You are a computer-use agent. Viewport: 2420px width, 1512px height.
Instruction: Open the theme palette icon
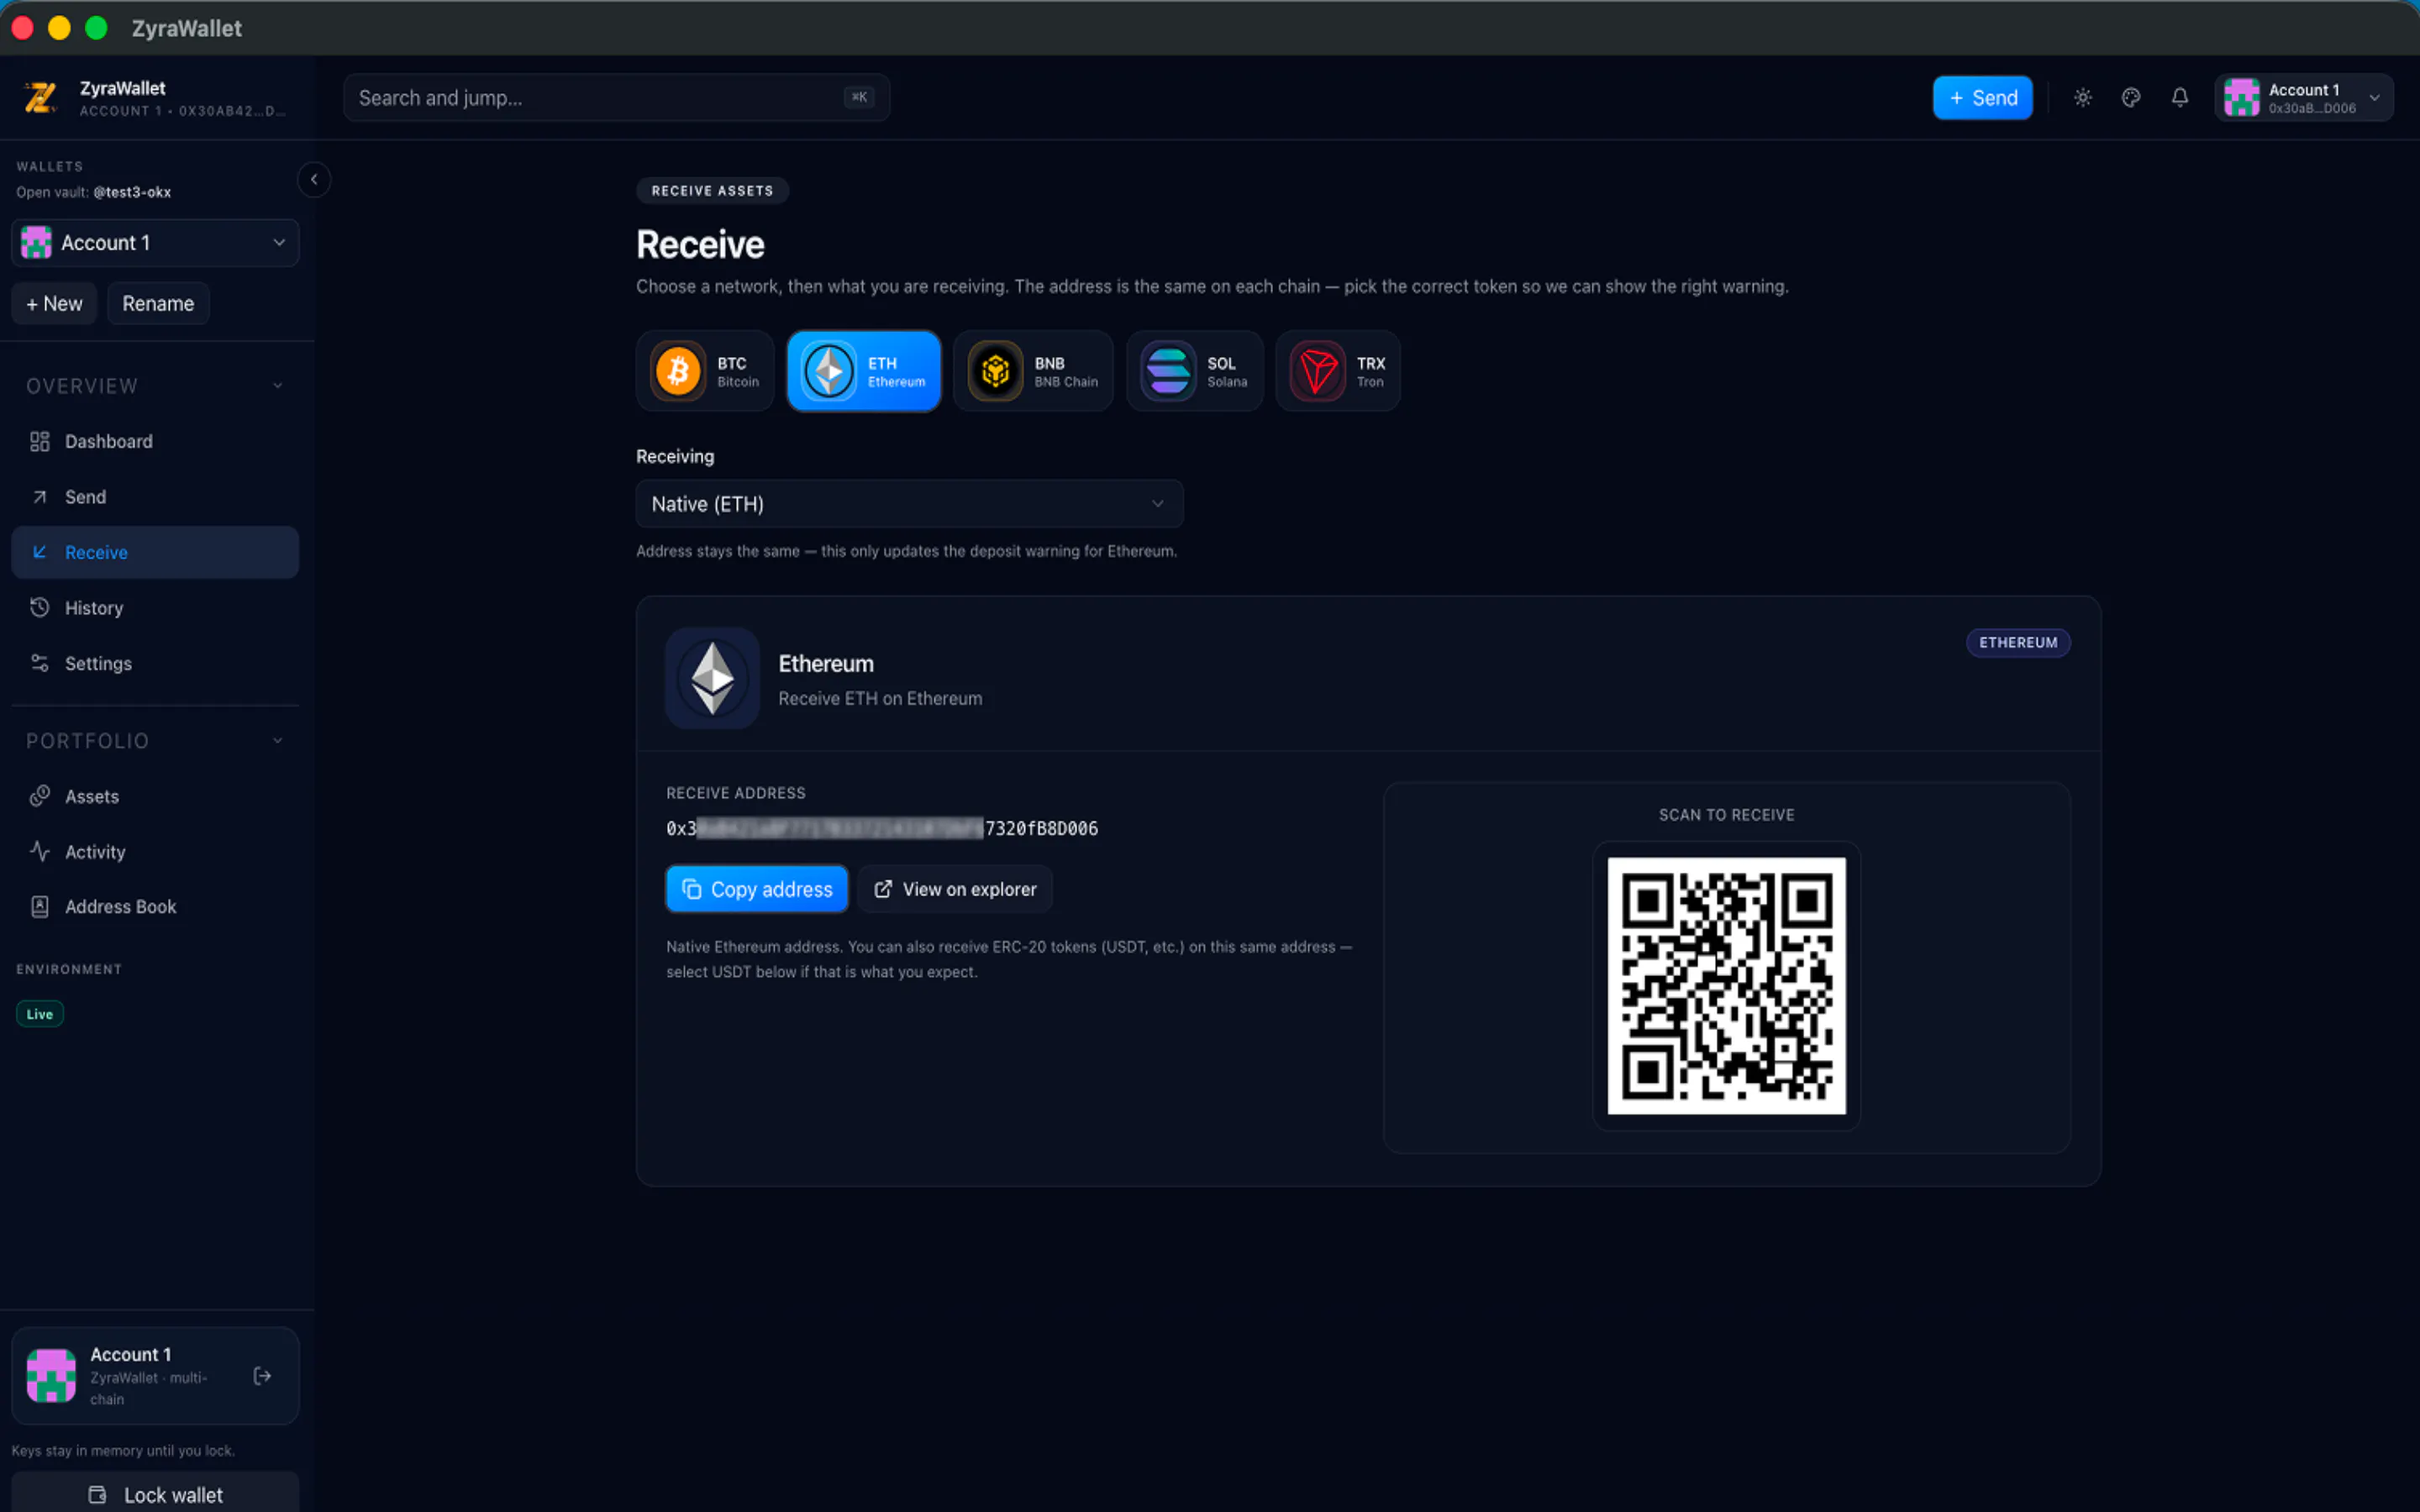coord(2131,97)
